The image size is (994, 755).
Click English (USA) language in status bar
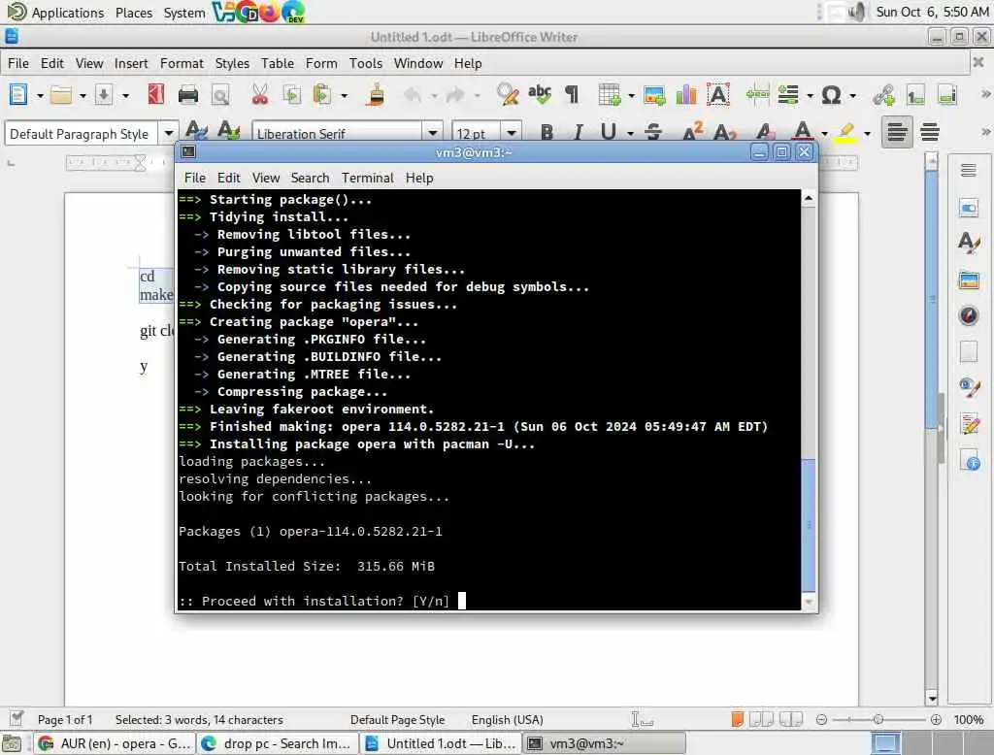point(507,720)
